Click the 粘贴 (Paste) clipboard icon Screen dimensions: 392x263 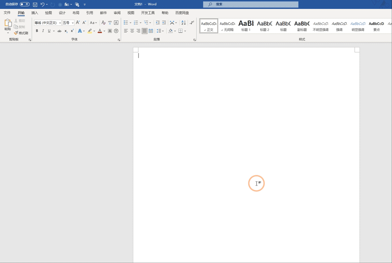tap(8, 23)
